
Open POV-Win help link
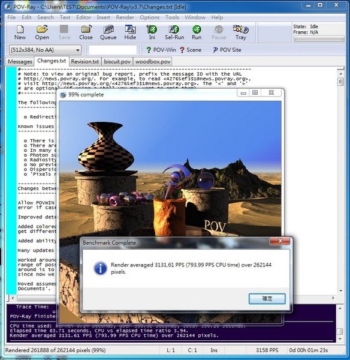161,50
